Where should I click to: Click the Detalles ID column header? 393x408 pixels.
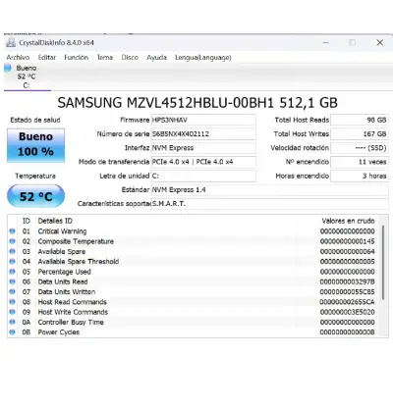55,221
